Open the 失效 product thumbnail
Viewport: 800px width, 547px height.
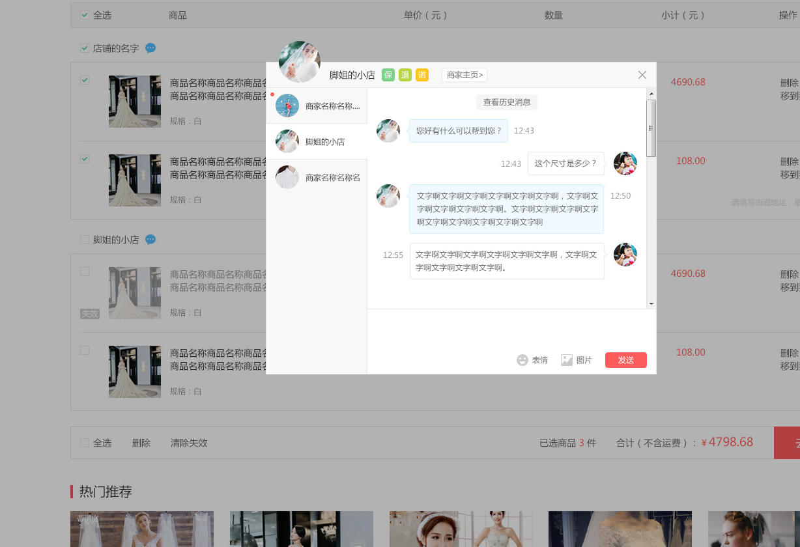click(x=135, y=293)
